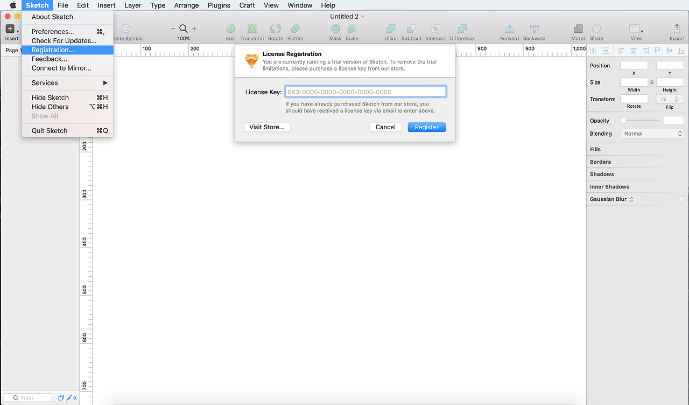Adjust the Opacity slider
The image size is (689, 405).
[641, 121]
